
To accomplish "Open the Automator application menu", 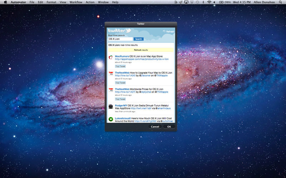I will tap(18, 2).
